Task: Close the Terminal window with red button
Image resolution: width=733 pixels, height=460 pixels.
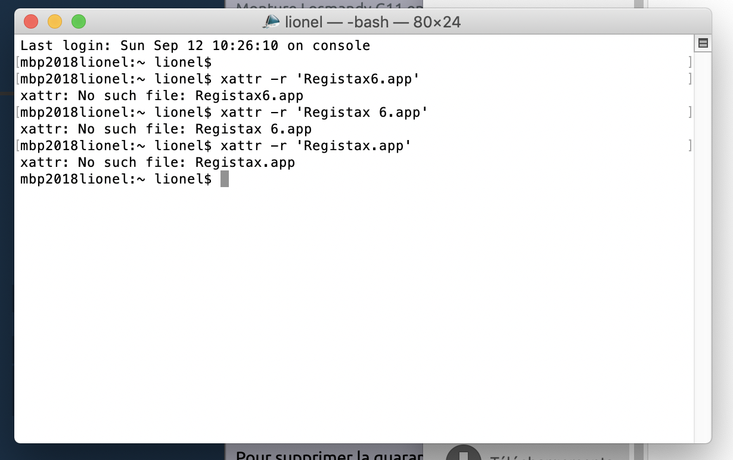Action: [31, 22]
